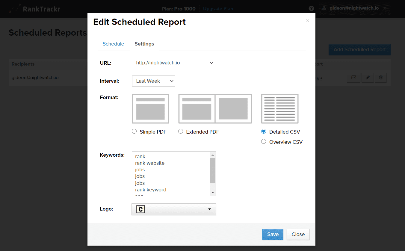Click the trash icon to delete the report
The height and width of the screenshot is (251, 405).
coord(381,78)
